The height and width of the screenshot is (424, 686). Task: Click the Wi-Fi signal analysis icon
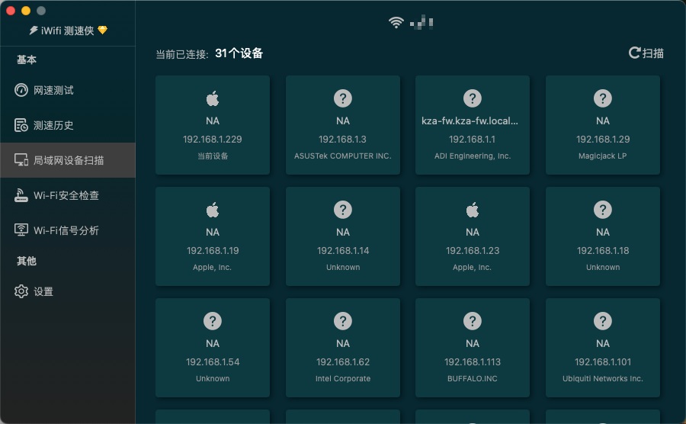tap(21, 230)
